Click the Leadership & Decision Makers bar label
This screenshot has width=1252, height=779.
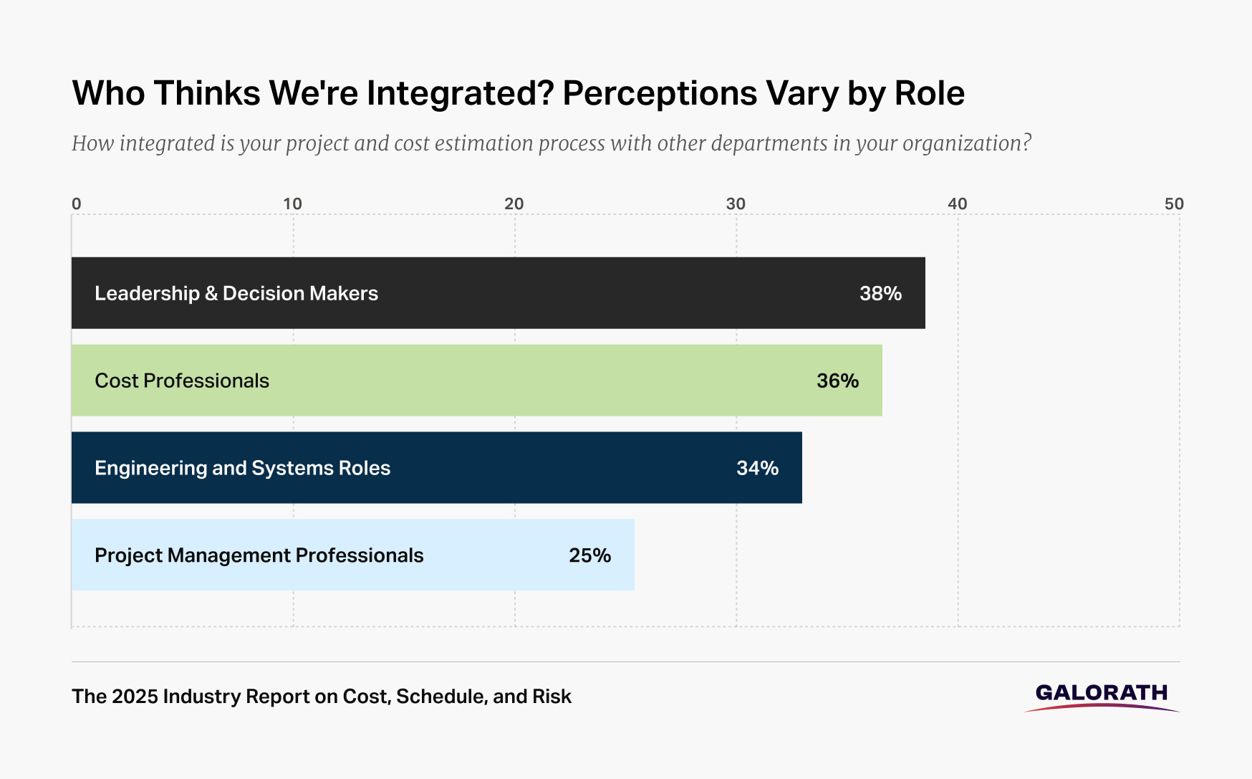coord(236,293)
